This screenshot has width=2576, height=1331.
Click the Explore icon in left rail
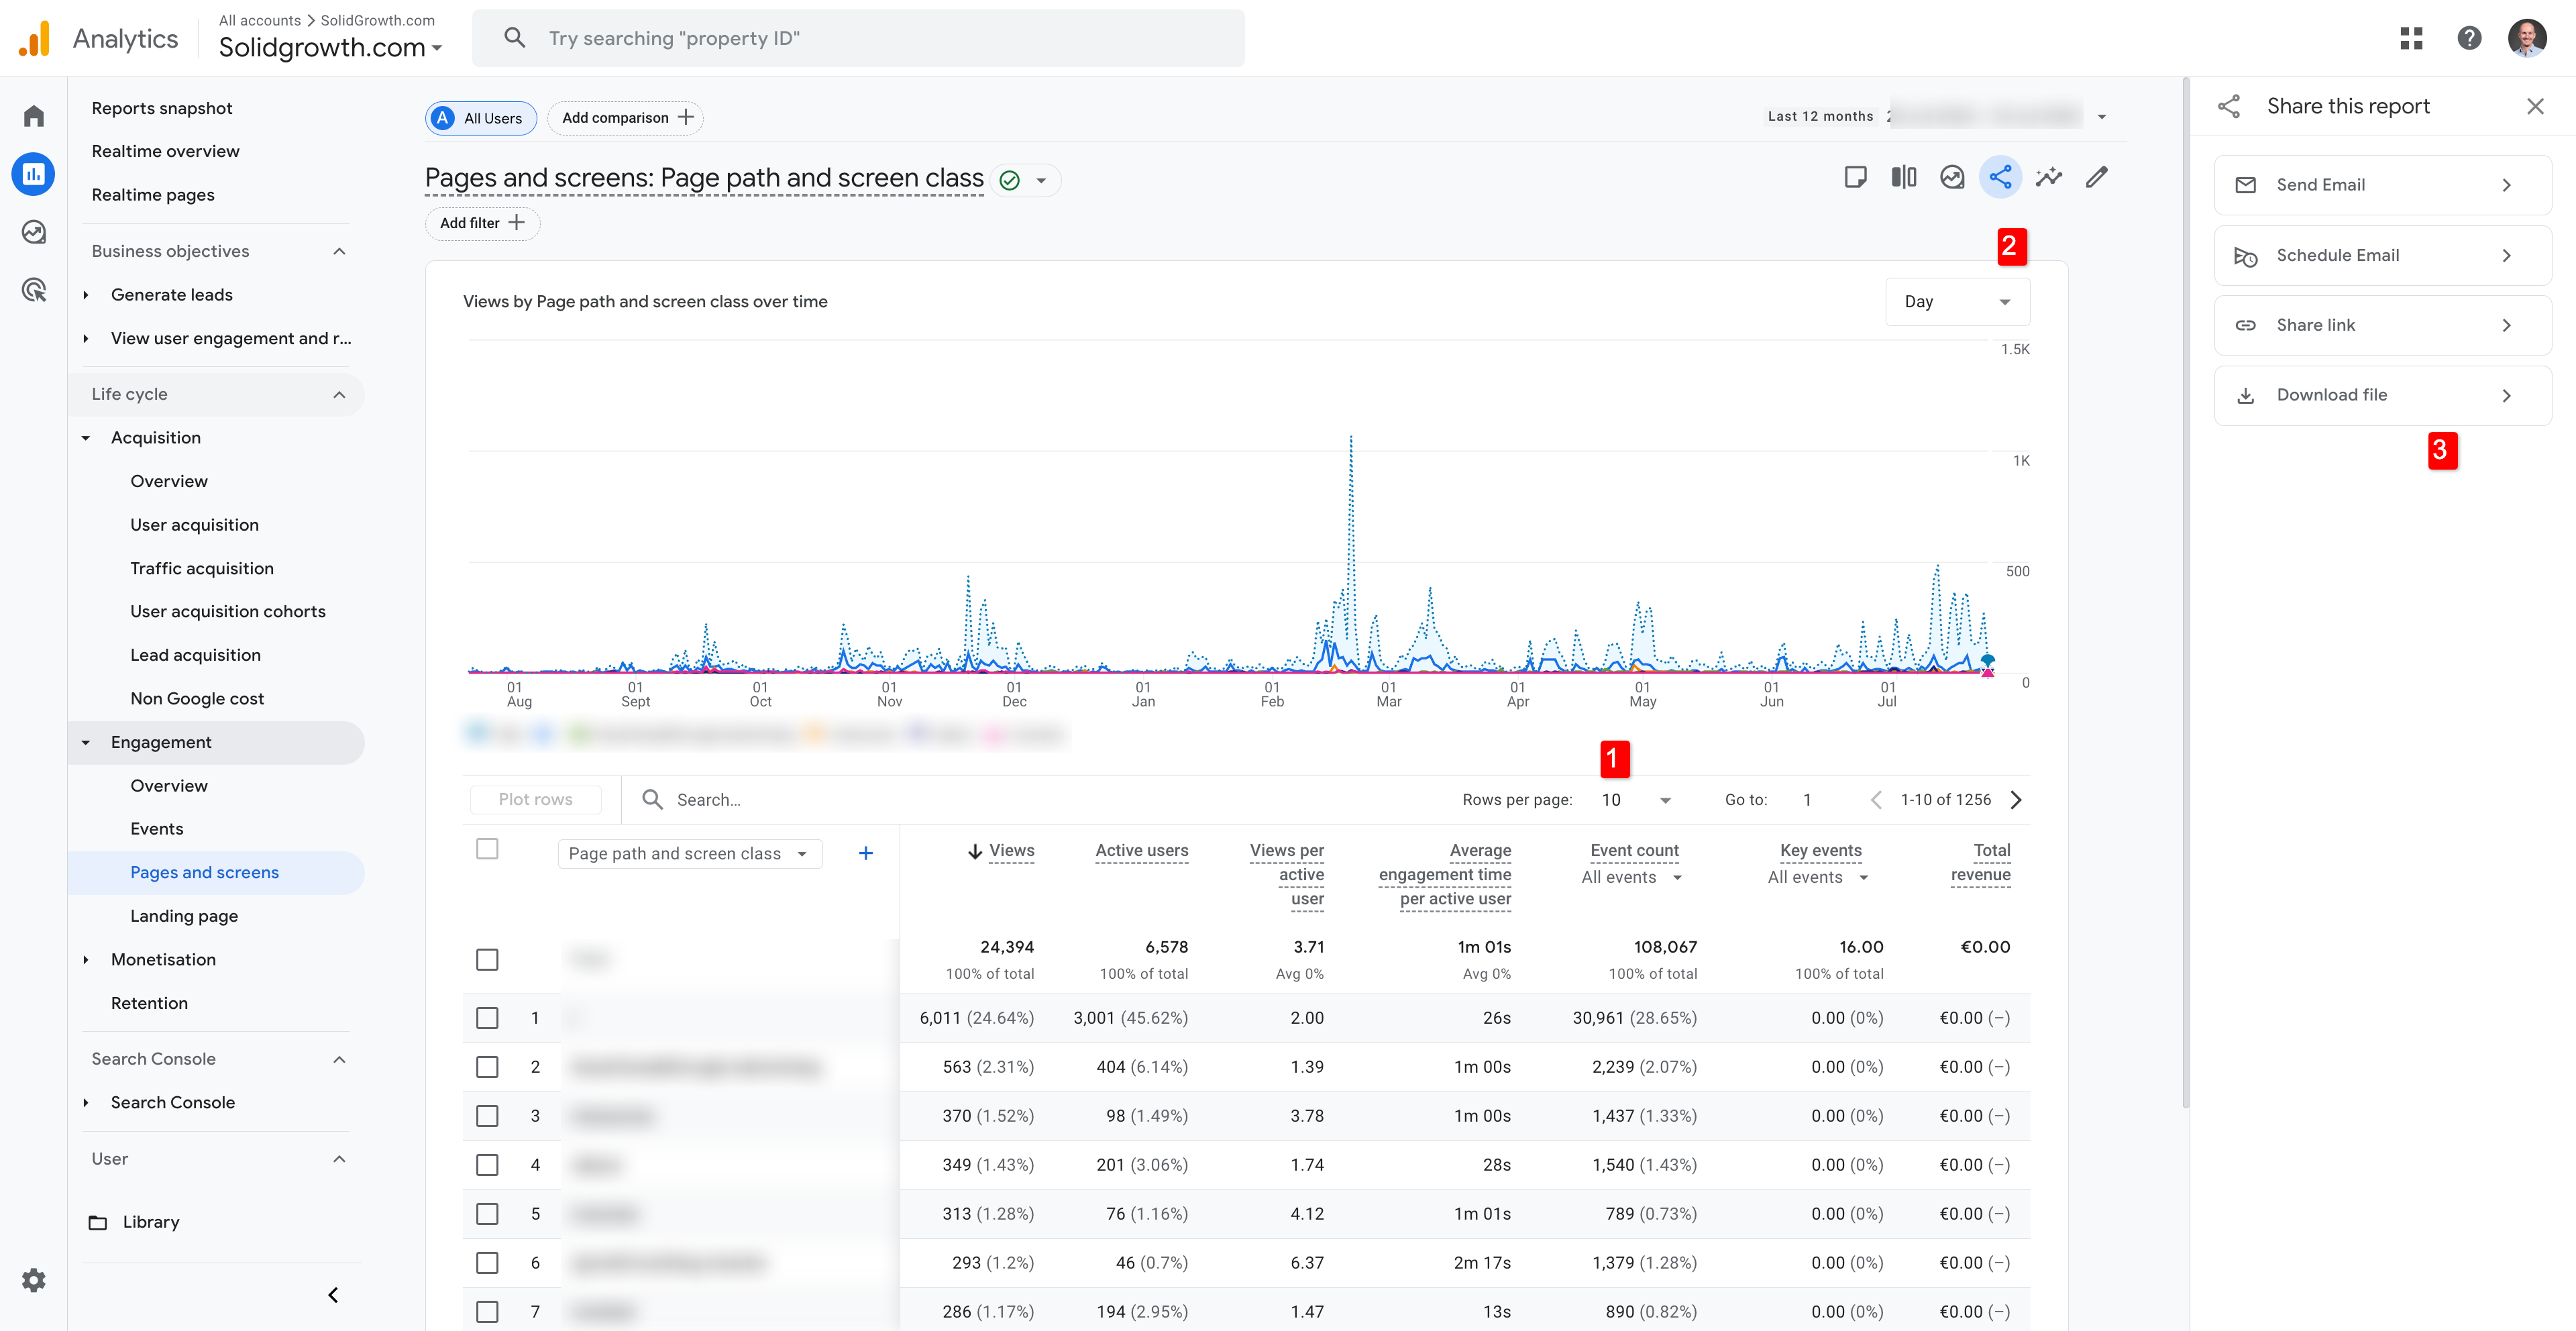click(34, 232)
